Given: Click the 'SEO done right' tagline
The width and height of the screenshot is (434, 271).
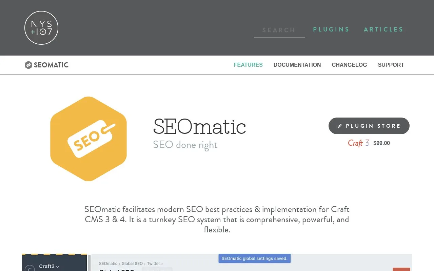Looking at the screenshot, I should 185,145.
